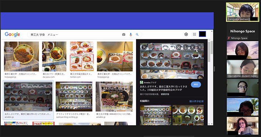Click the da-yasu.com source text

coord(49,77)
